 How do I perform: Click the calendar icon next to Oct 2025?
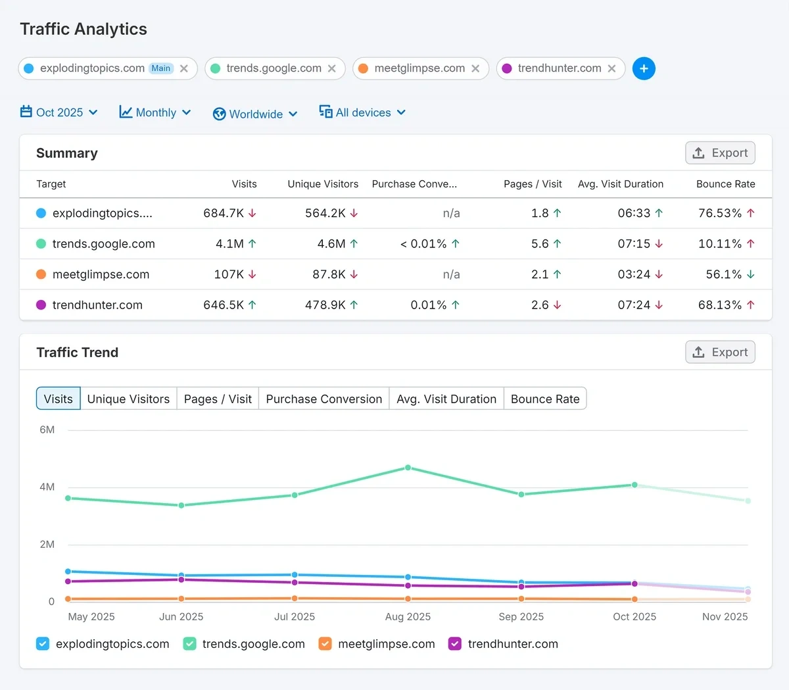26,112
